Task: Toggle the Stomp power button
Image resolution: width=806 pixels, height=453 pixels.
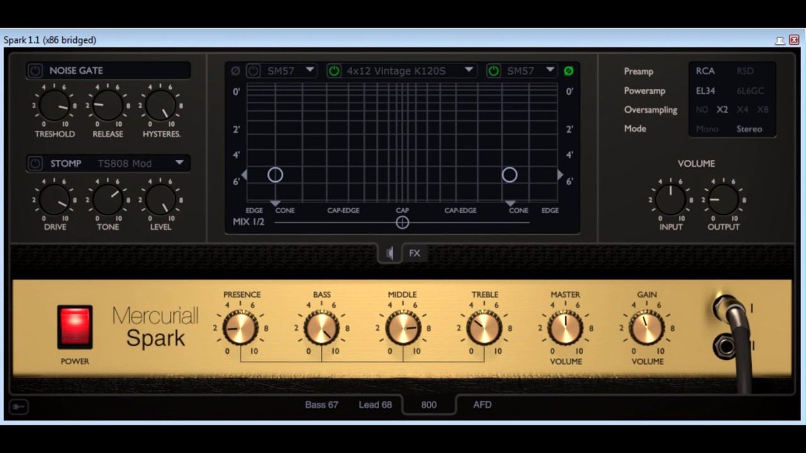Action: pyautogui.click(x=35, y=164)
